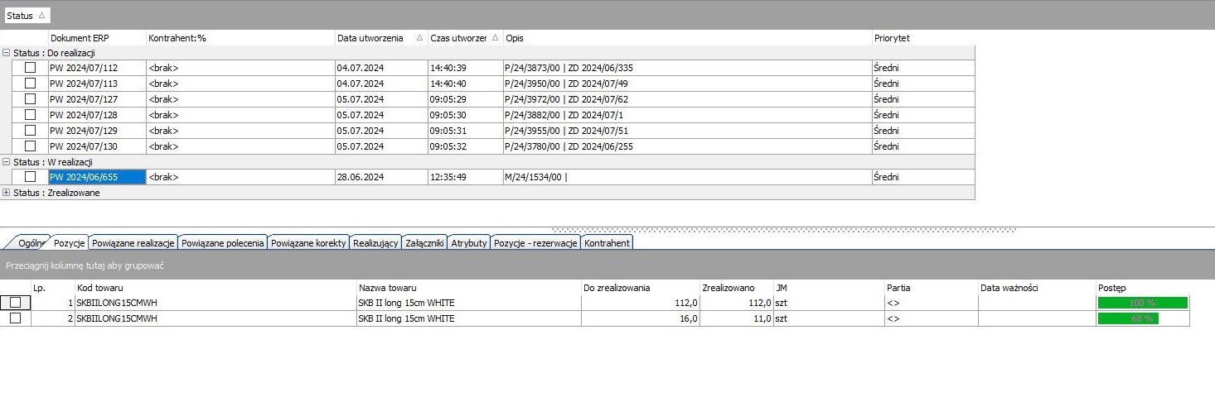This screenshot has height=416, width=1215.
Task: Check the box for position 2 SKBIILONG15CMWH
Action: point(15,318)
